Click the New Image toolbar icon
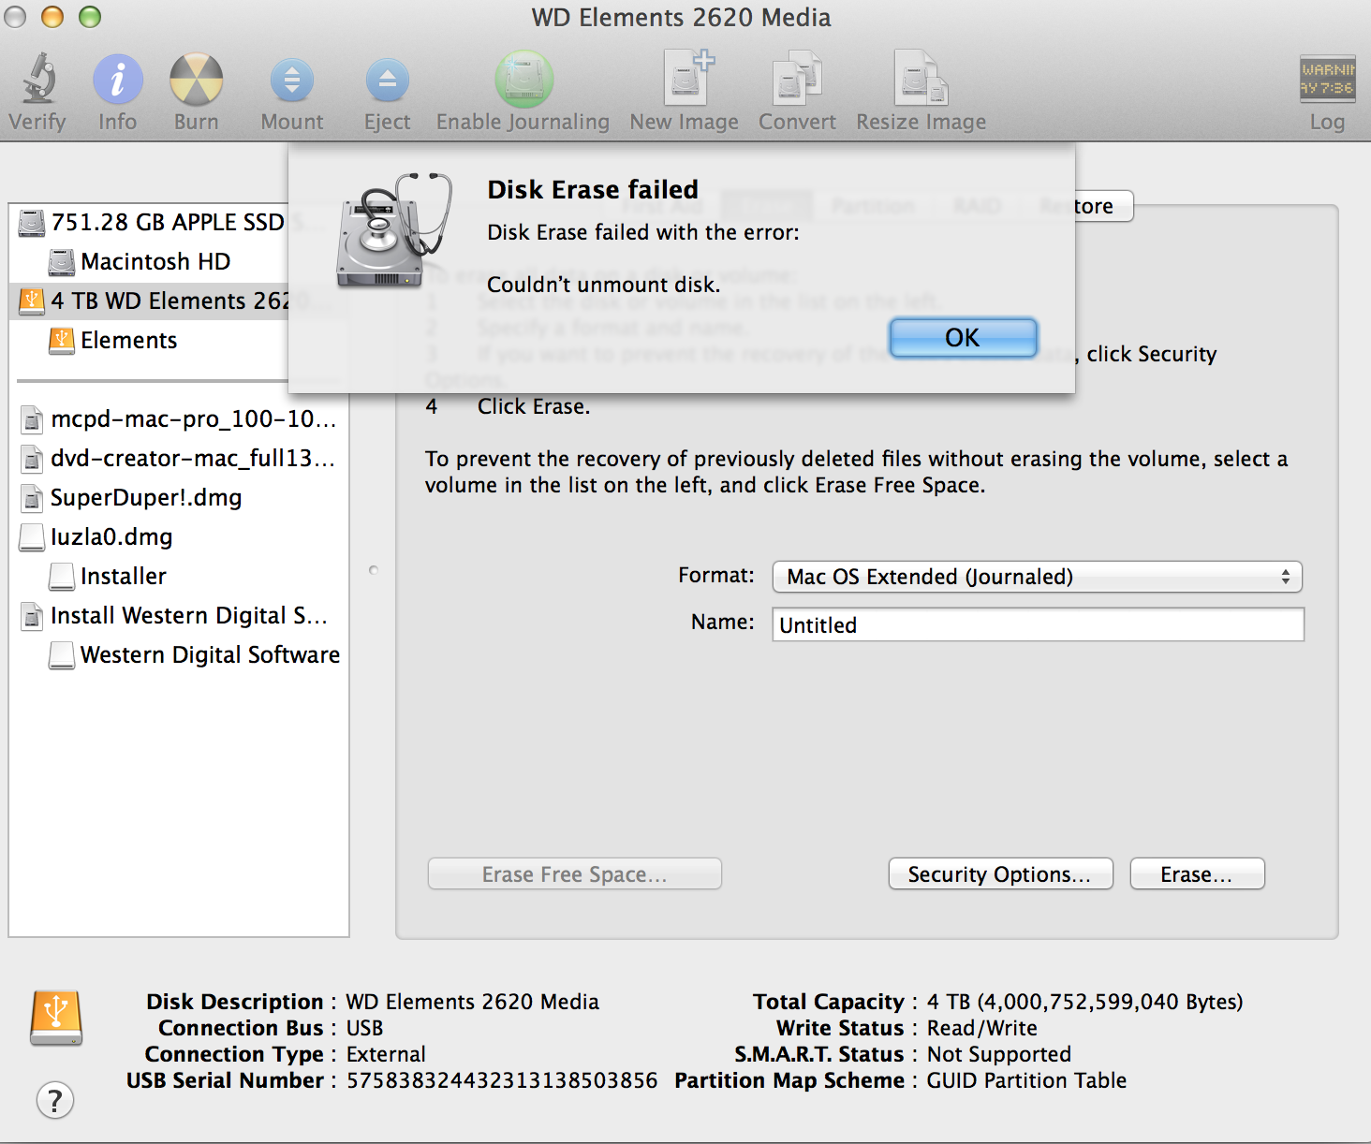Screen dimensions: 1371x1144 click(688, 78)
